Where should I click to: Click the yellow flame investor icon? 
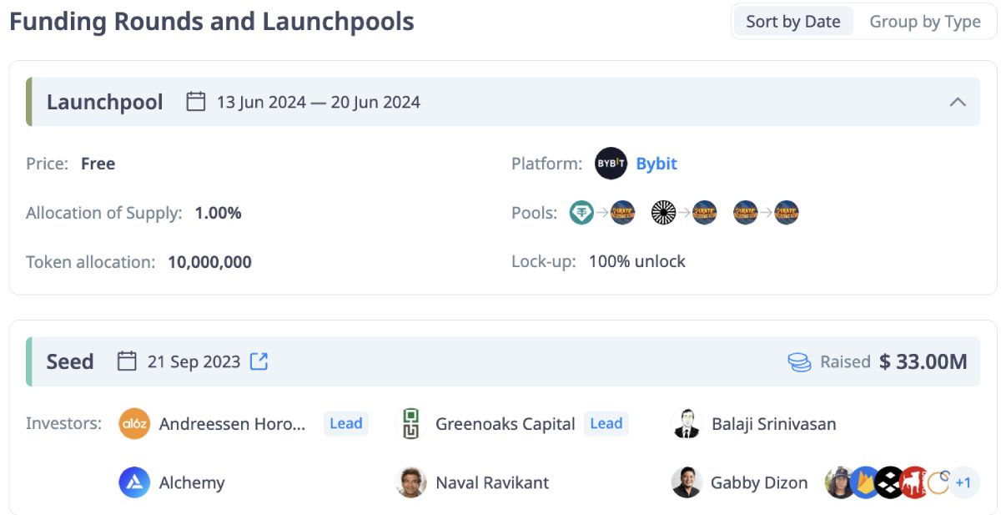[864, 482]
